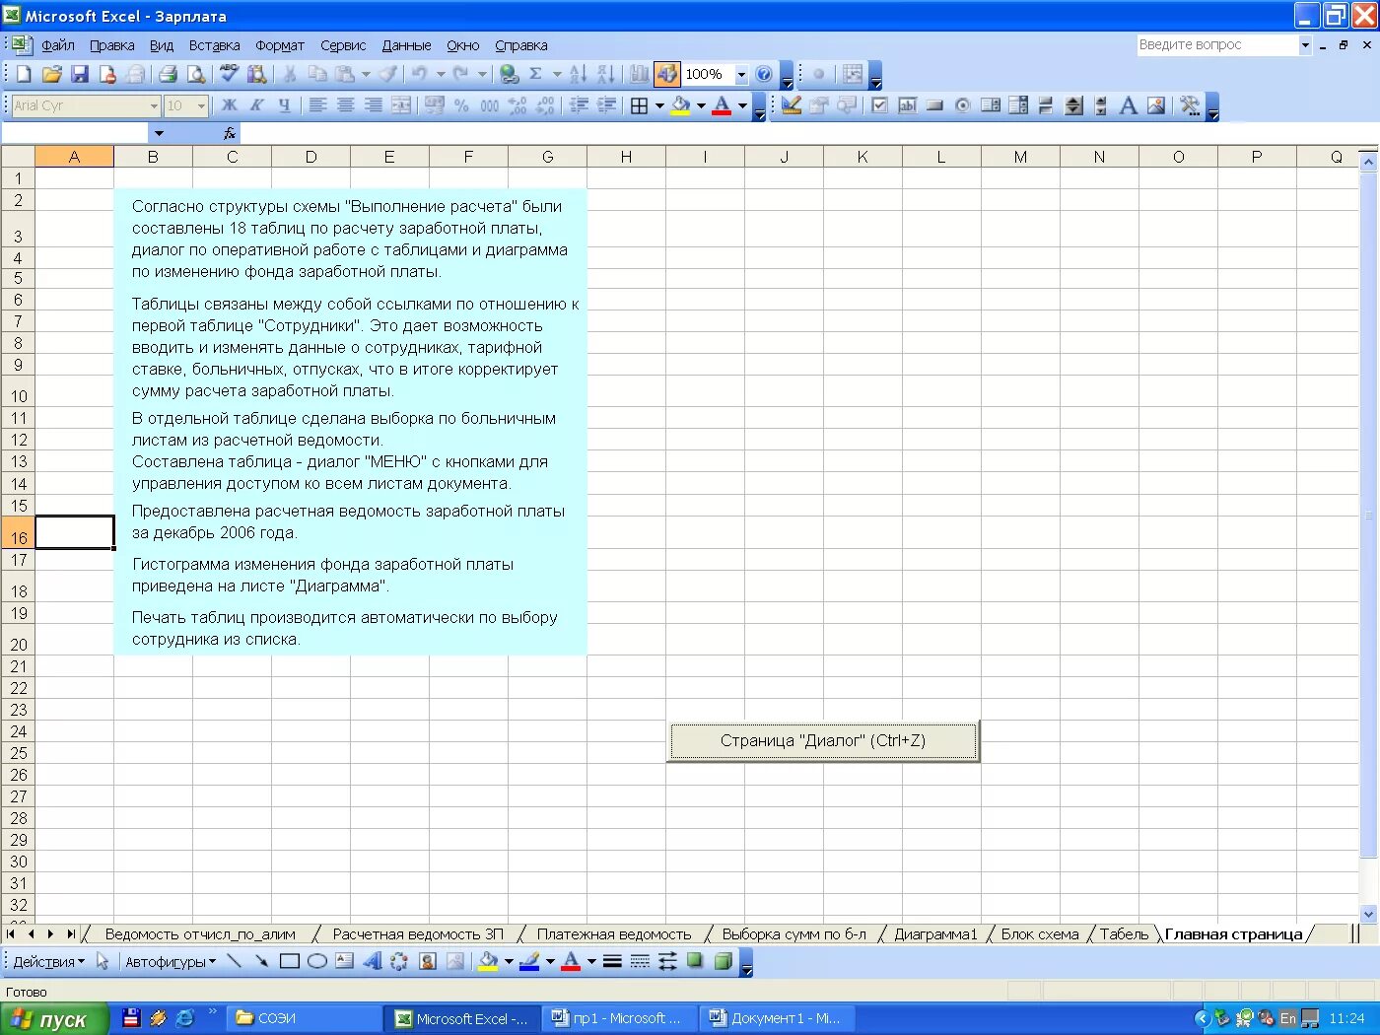This screenshot has width=1380, height=1035.
Task: Open the font name dropdown Arial Cyr
Action: tap(154, 105)
